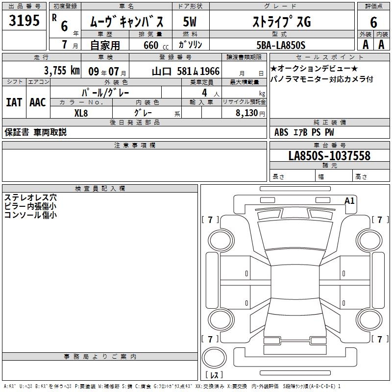The image size is (392, 392).
Task: Click the color number XL8
Action: (81, 112)
